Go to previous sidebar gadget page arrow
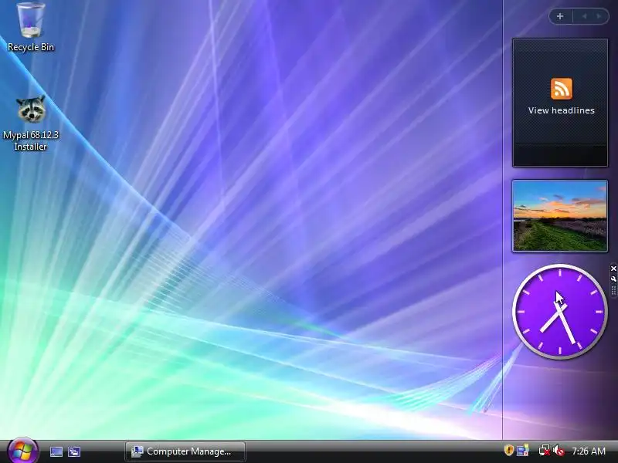The width and height of the screenshot is (618, 463). 584,16
